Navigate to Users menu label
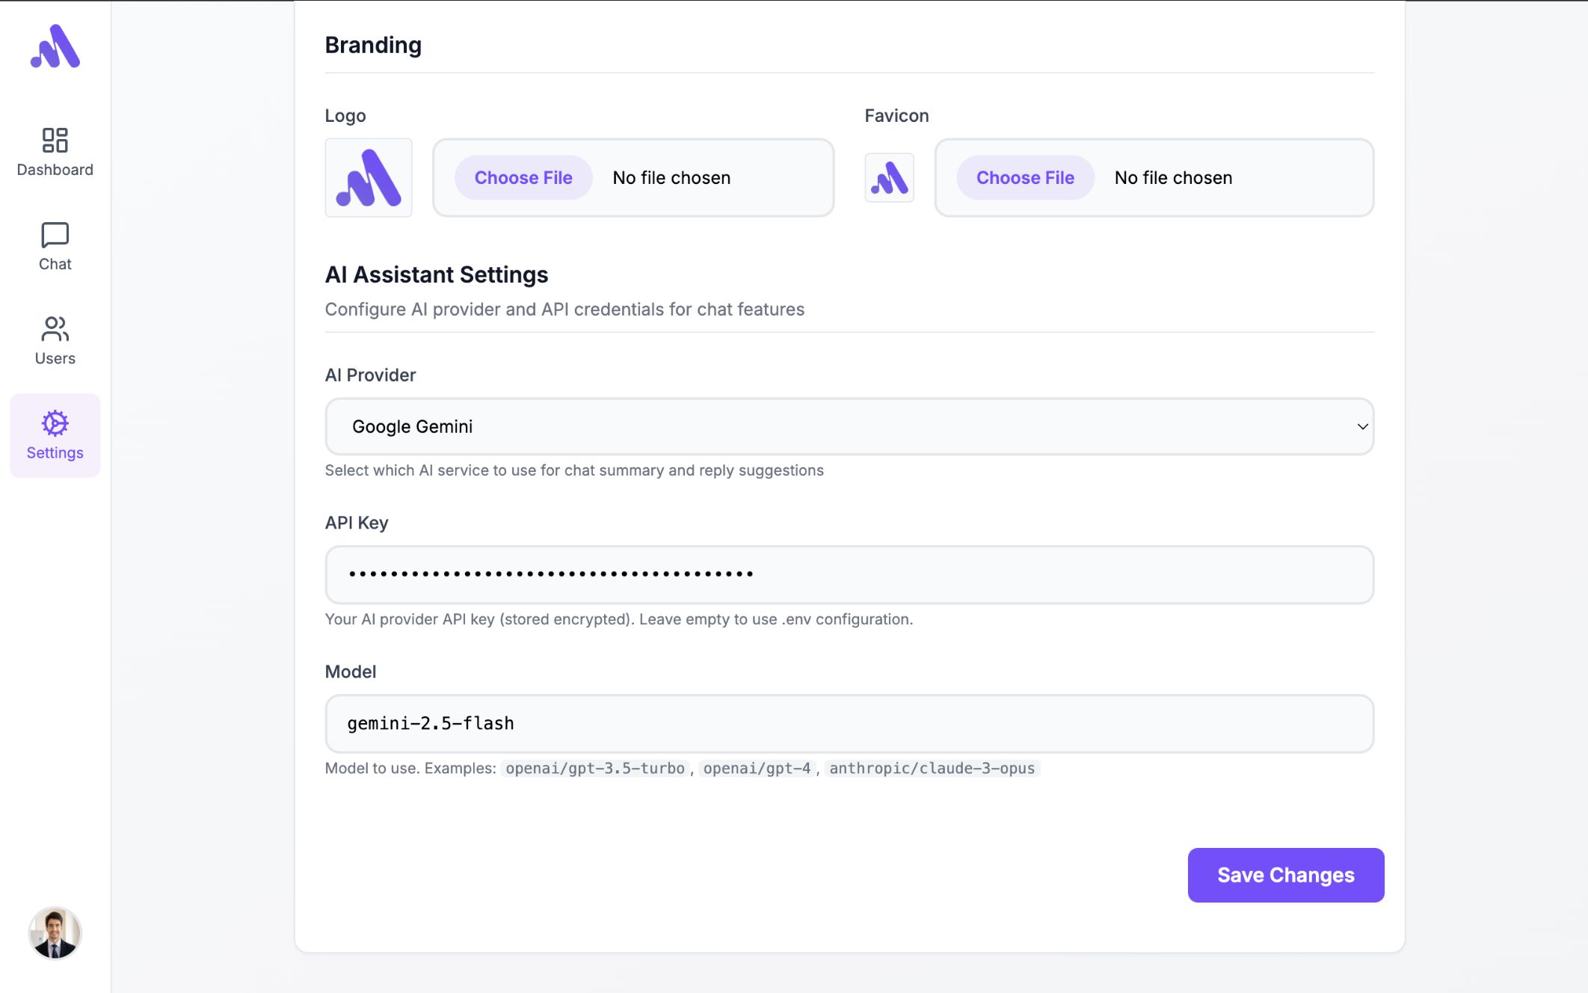 tap(55, 358)
